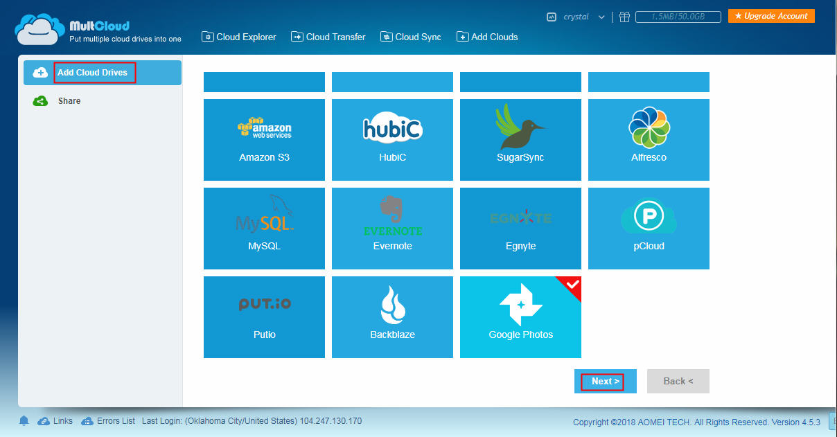Select the Backblaze tile

[x=392, y=317]
